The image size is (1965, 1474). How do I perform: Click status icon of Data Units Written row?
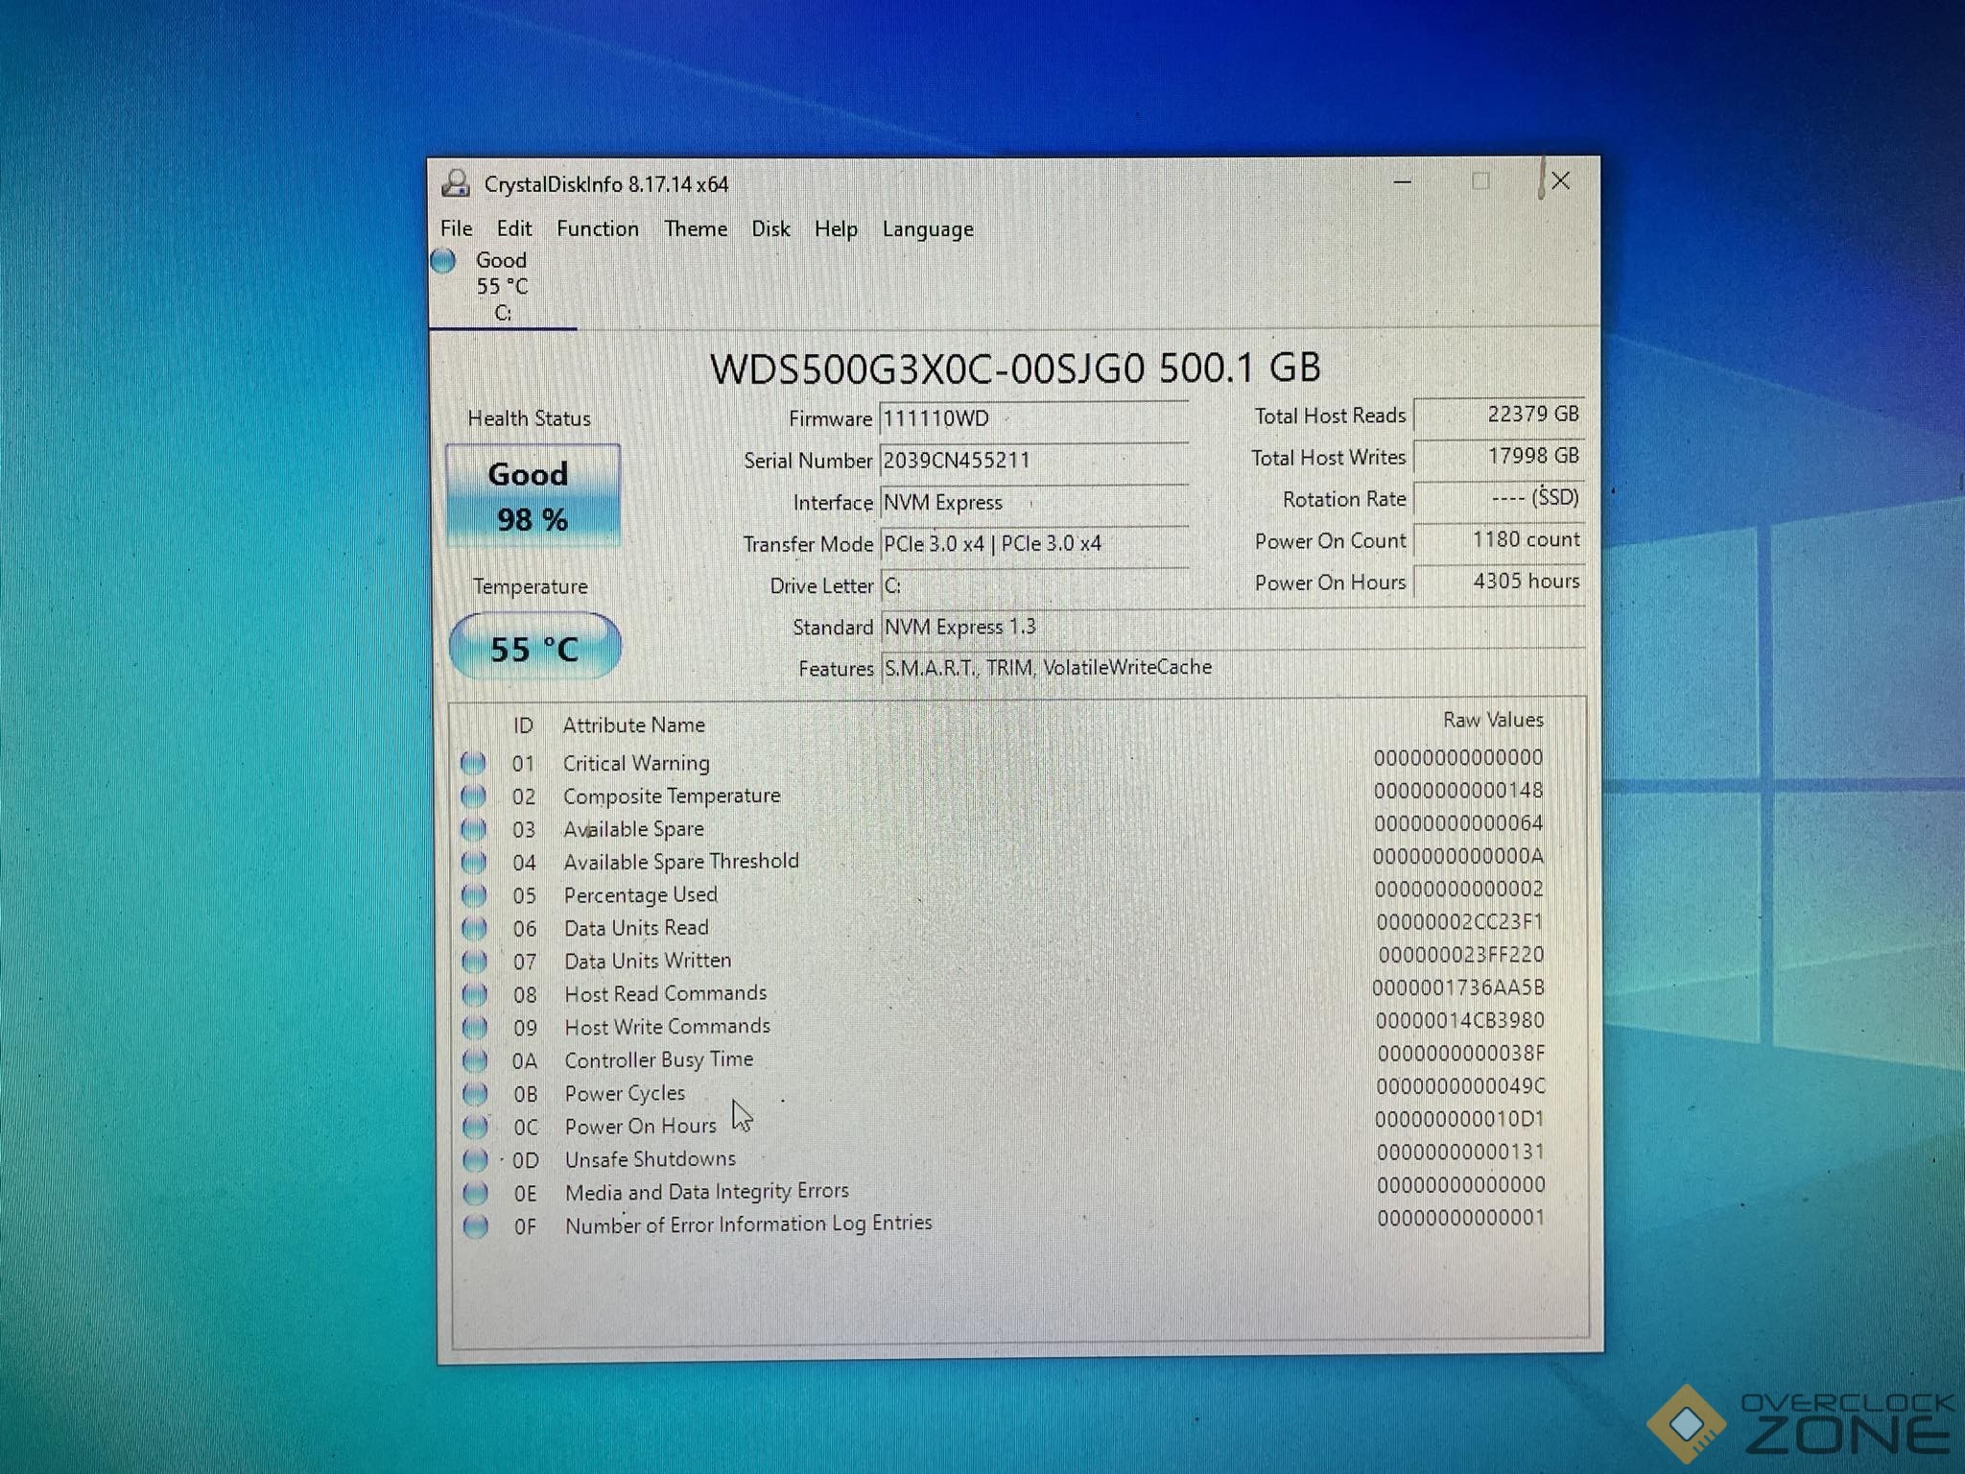click(x=474, y=961)
